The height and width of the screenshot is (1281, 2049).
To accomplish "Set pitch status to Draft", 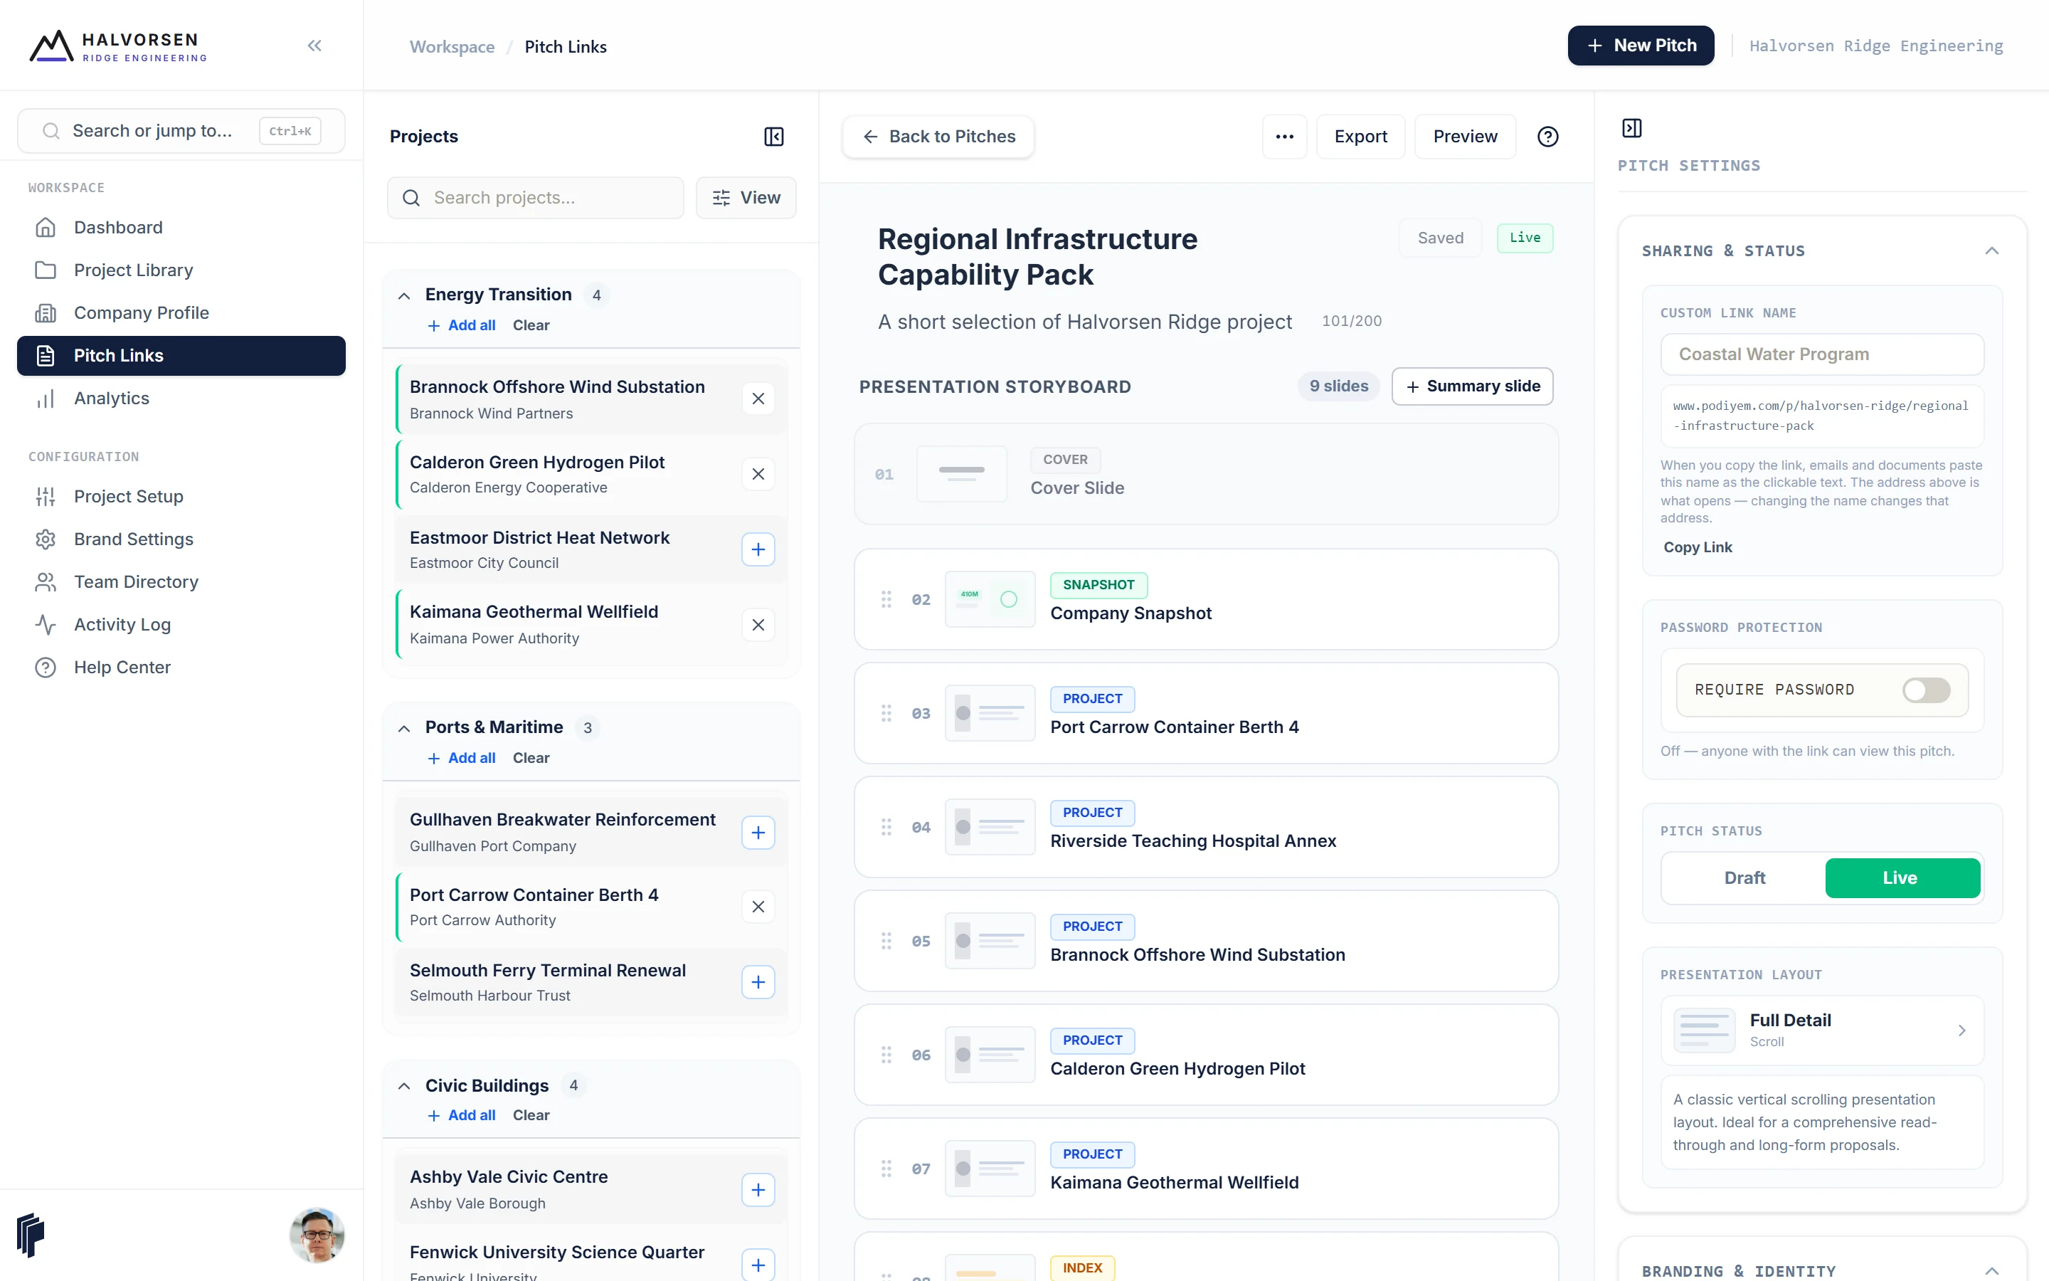I will [1744, 877].
